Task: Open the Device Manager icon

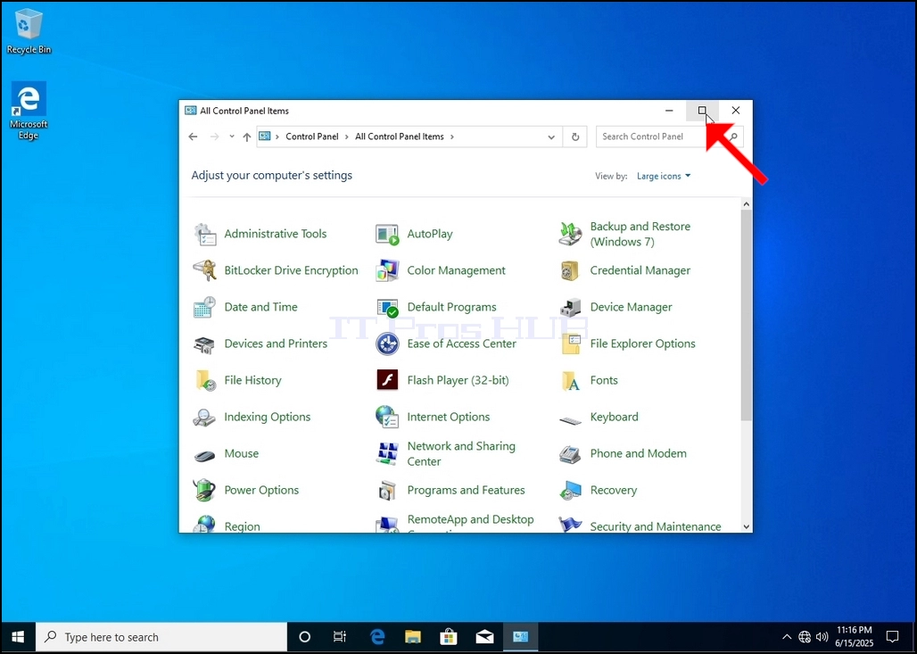Action: [570, 307]
